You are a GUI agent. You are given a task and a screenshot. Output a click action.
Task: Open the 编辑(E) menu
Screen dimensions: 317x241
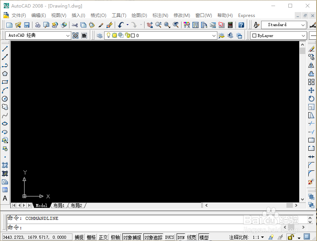(38, 15)
